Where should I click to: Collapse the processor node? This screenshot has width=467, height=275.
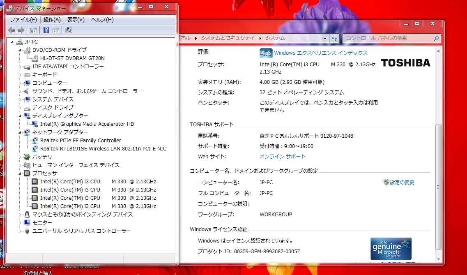[x=20, y=173]
